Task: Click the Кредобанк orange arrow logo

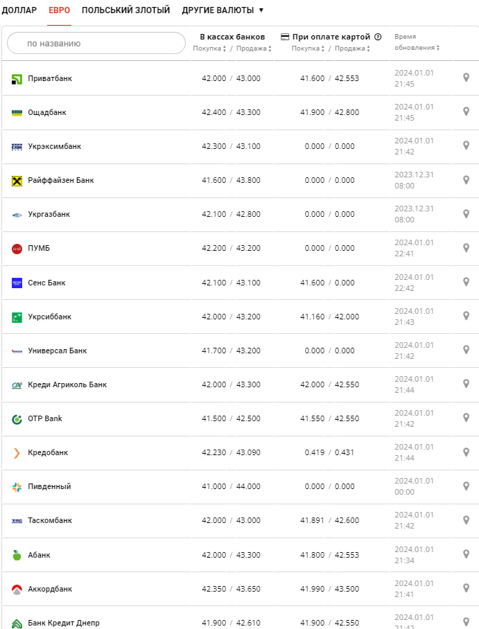Action: click(x=17, y=453)
